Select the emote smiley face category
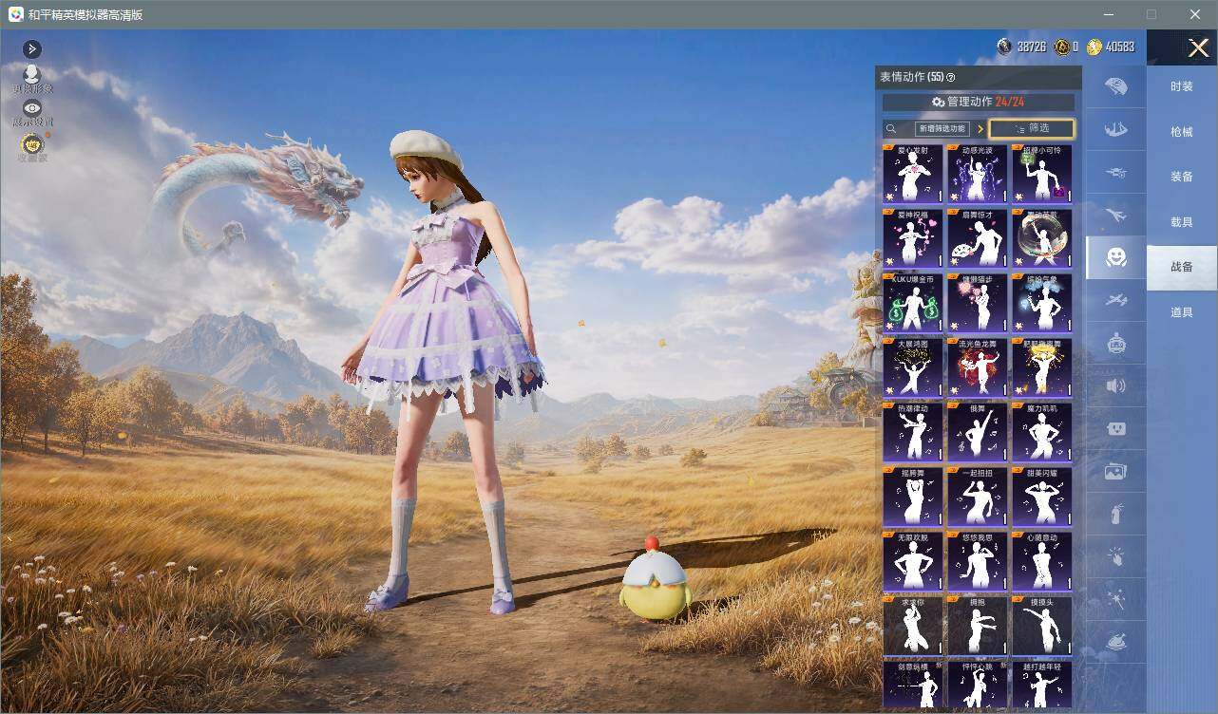Screen dimensions: 1218x714 (x=1116, y=257)
